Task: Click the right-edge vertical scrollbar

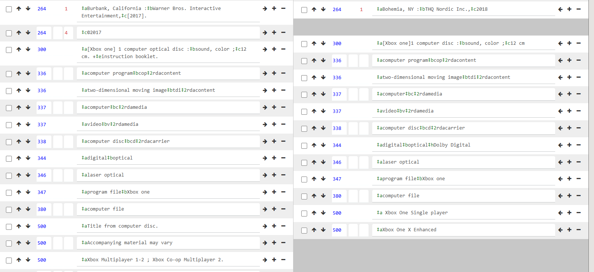Action: point(591,136)
